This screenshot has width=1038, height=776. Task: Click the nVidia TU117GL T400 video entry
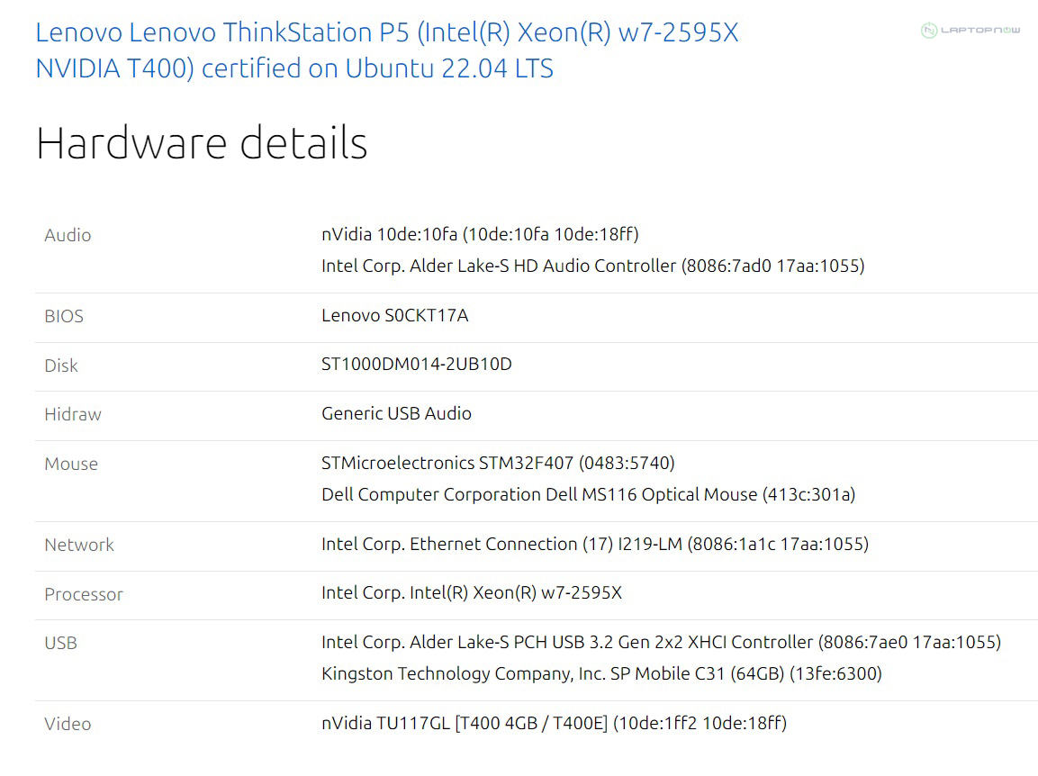click(554, 723)
